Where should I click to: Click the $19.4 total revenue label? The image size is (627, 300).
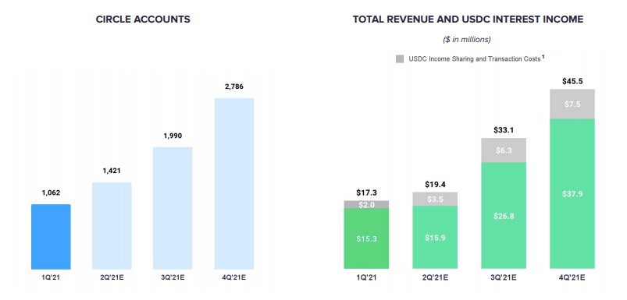tap(435, 185)
